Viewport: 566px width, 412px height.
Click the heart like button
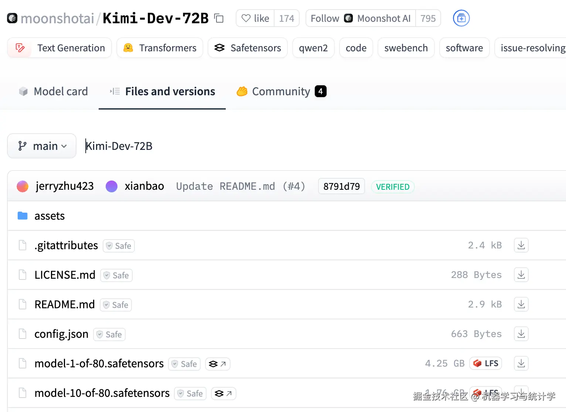[255, 18]
